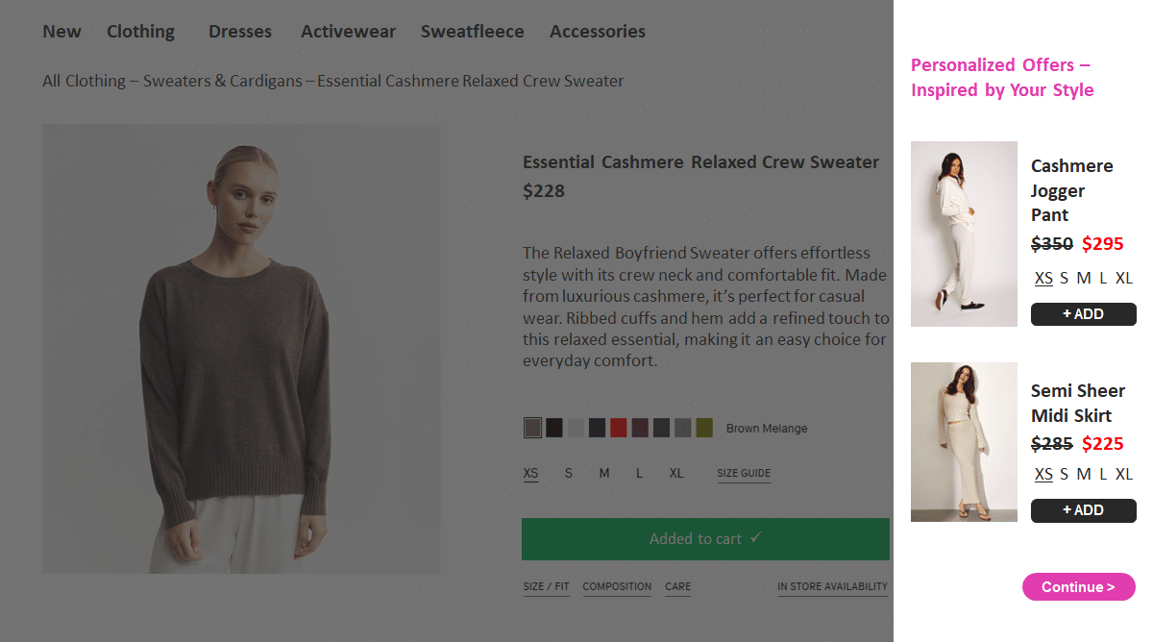Screen dimensions: 1153x642
Task: Open the SIZE GUIDE link
Action: (744, 473)
